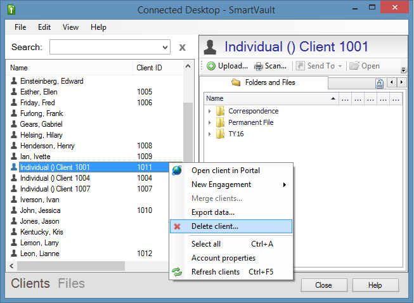Expand the TY16 folder tree arrow
This screenshot has height=303, width=414.
[210, 134]
